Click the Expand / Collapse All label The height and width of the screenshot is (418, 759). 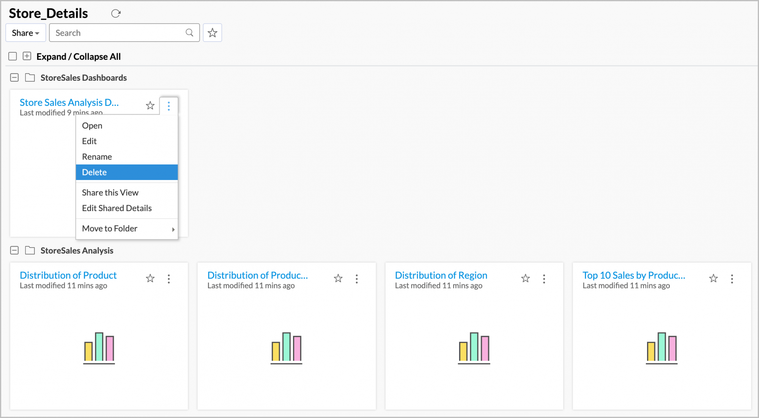pos(79,56)
